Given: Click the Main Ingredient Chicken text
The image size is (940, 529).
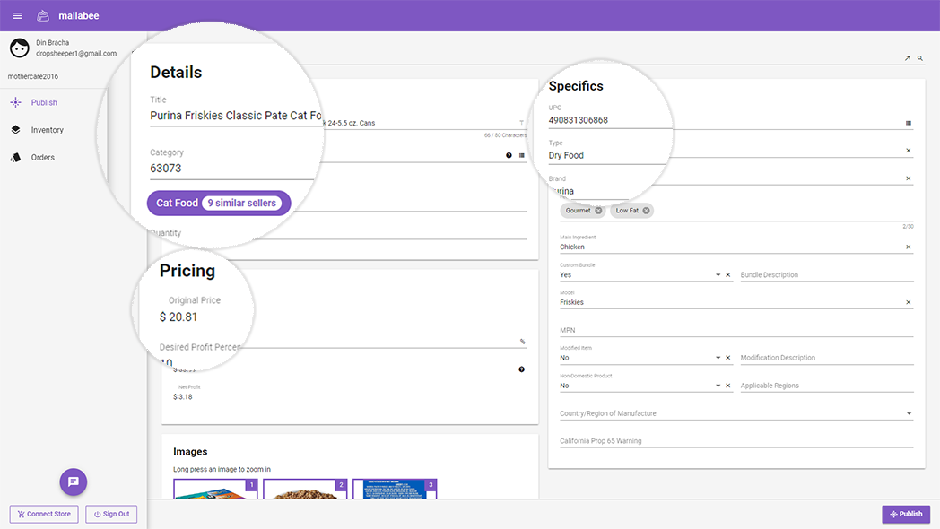Looking at the screenshot, I should tap(572, 247).
